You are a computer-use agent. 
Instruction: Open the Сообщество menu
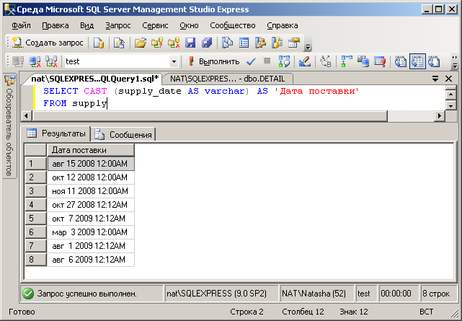[x=233, y=26]
